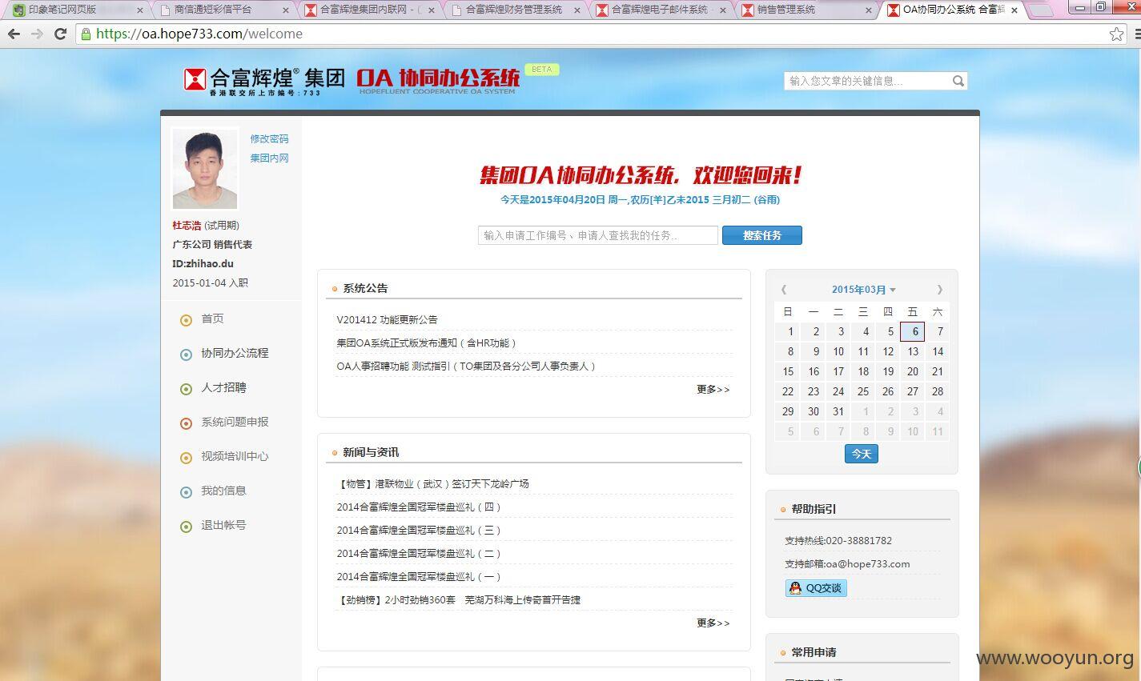Click the 首页 sidebar bullet icon

[186, 320]
